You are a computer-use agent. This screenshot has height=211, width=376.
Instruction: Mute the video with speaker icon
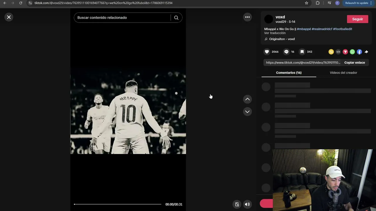247,204
